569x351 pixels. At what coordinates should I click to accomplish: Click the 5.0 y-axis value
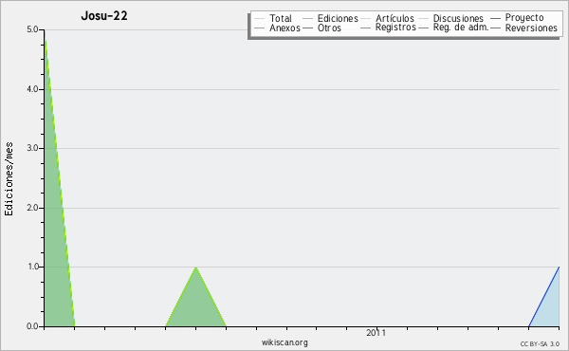click(x=32, y=29)
